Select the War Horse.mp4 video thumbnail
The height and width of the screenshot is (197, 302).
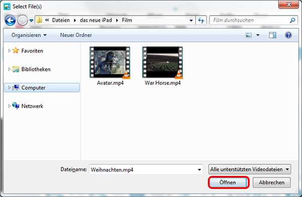click(x=163, y=62)
